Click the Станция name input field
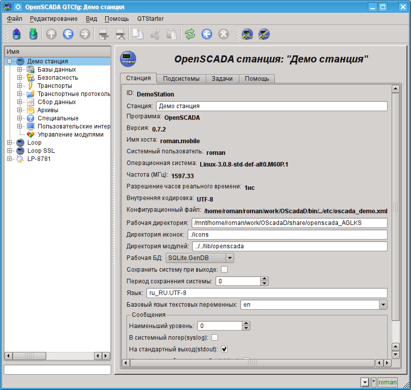The image size is (411, 390). point(271,106)
